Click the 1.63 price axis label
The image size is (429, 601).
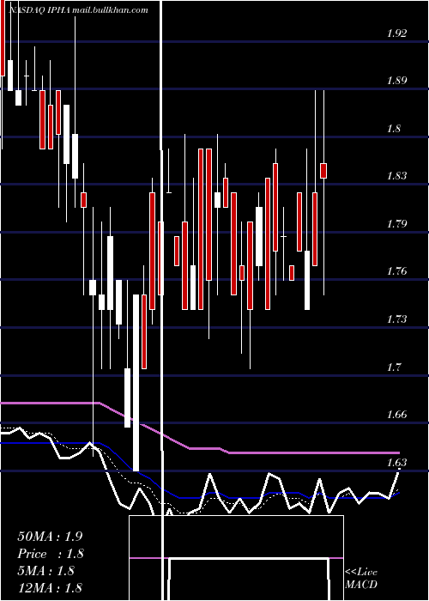(396, 463)
